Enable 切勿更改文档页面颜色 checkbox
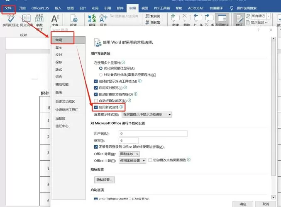 [x=150, y=160]
